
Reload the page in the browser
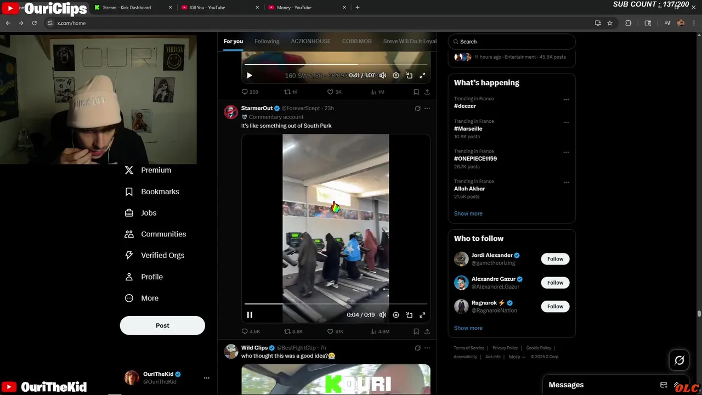pos(34,23)
